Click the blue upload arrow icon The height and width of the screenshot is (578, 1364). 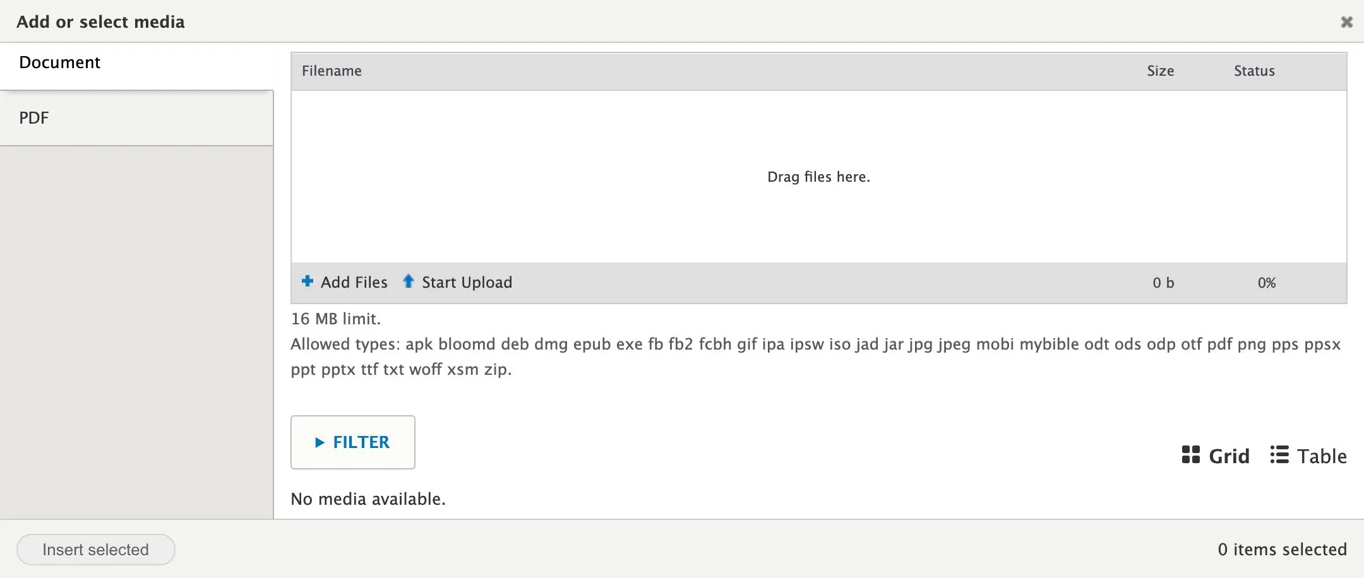click(x=409, y=281)
